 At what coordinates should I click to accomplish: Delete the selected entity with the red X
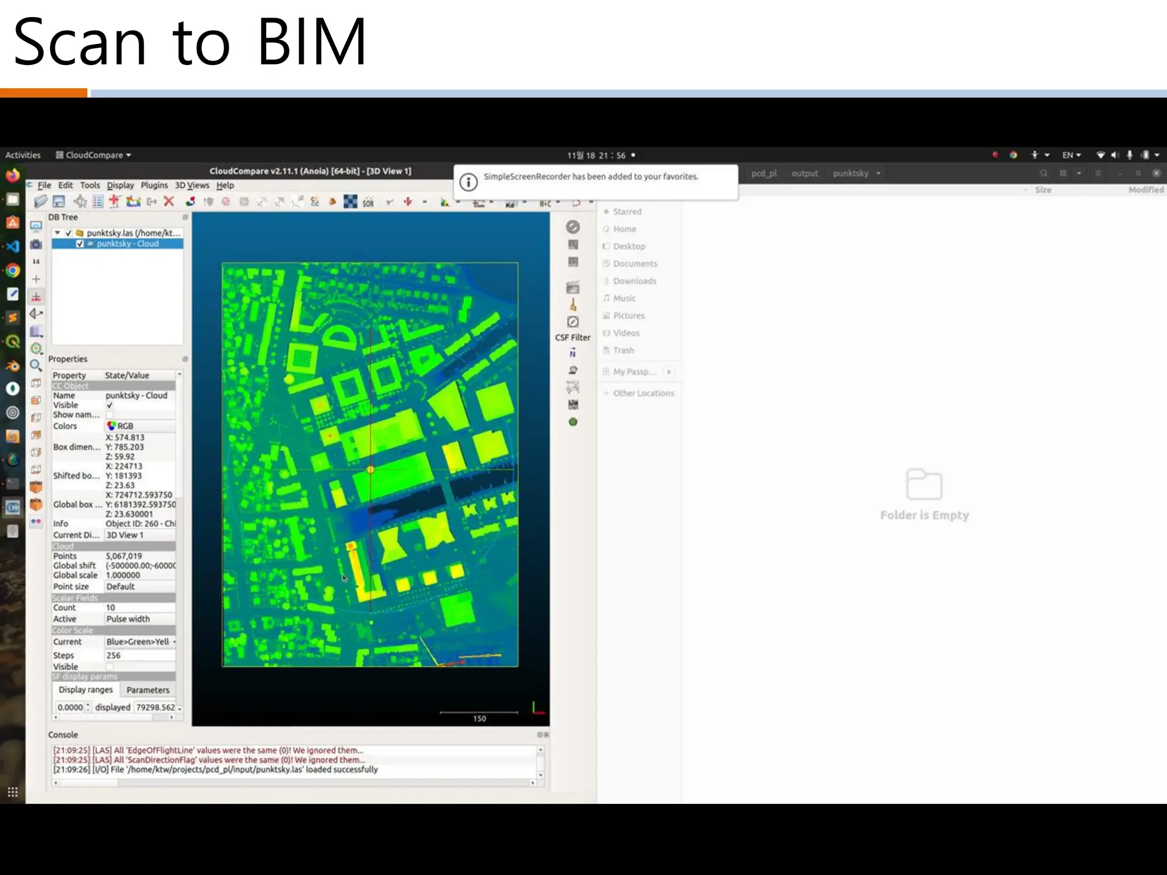point(169,201)
